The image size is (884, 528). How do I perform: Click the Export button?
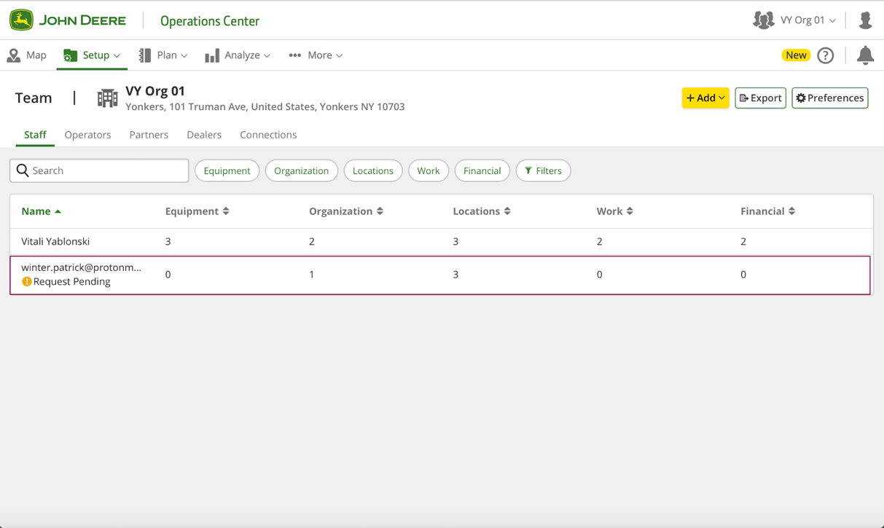[760, 98]
